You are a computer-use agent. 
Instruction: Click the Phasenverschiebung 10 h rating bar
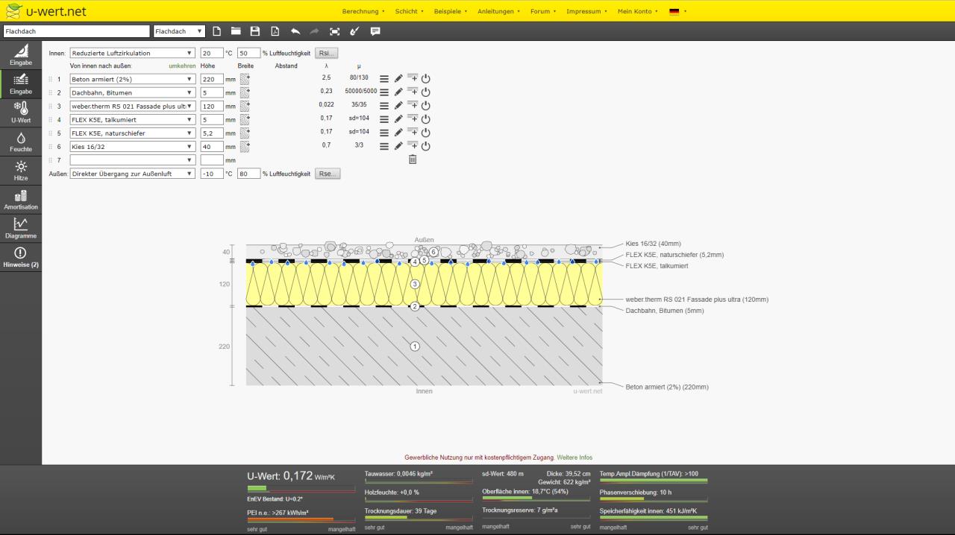pyautogui.click(x=654, y=499)
